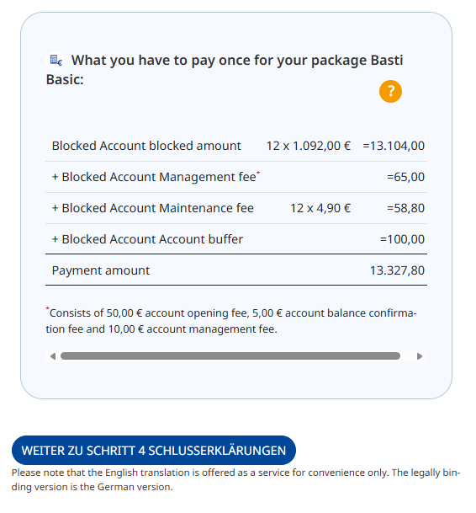The width and height of the screenshot is (476, 513).
Task: Click the 12 x 4,90 € calculation
Action: click(320, 208)
